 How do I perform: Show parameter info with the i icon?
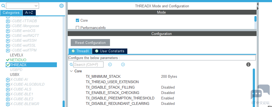[248, 64]
